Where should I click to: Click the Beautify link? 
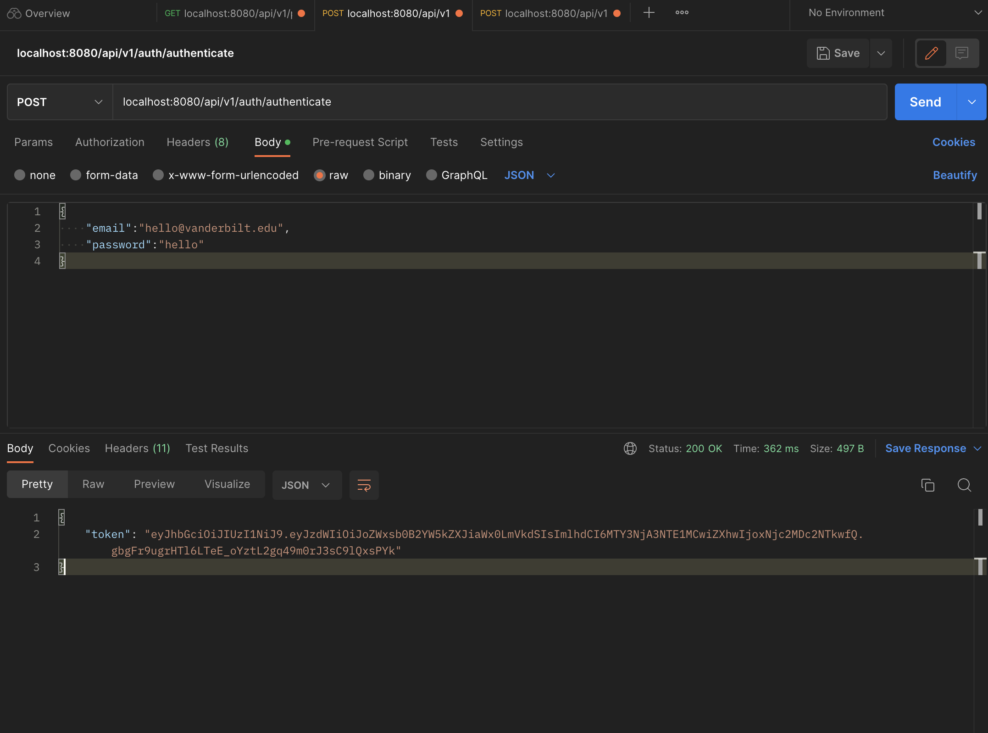pos(955,175)
